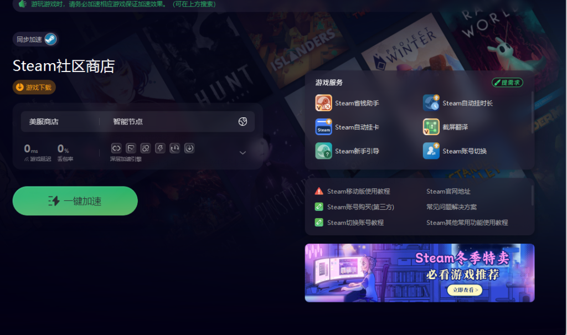This screenshot has height=335, width=567.
Task: Open Steam账号切换 account switch icon
Action: tap(431, 151)
